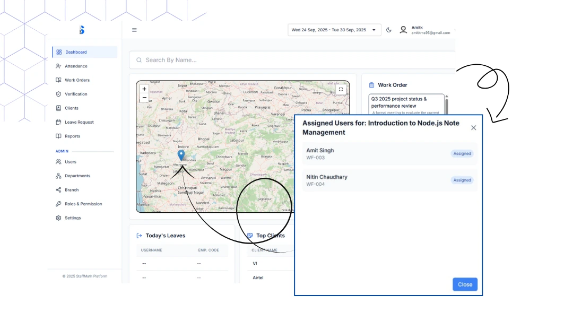The width and height of the screenshot is (573, 329).
Task: Click the Clients contact icon
Action: 58,108
